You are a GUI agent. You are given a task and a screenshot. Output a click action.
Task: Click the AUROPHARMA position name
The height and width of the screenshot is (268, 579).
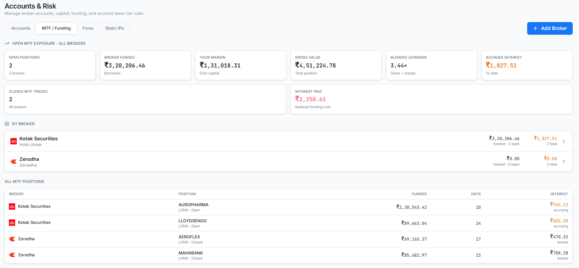coord(194,205)
